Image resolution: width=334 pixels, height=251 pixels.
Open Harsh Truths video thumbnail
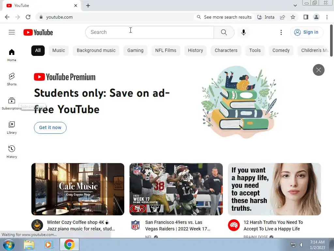[274, 189]
